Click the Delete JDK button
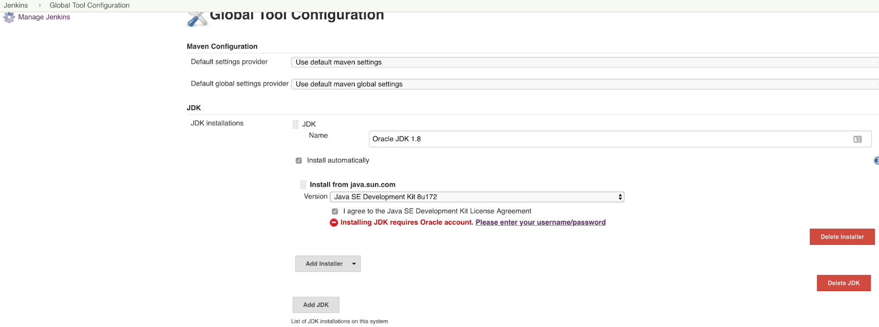 843,283
